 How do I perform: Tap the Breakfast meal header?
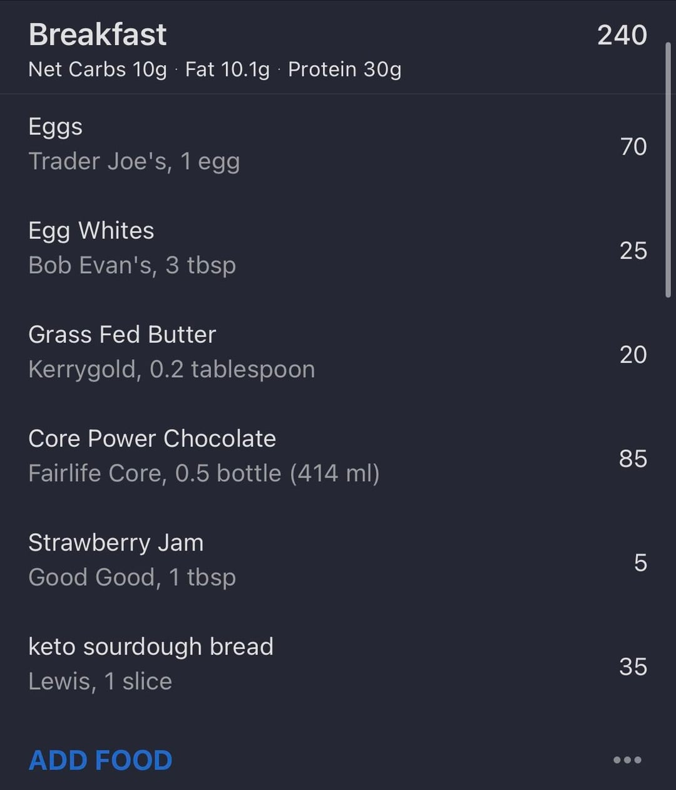[x=98, y=34]
